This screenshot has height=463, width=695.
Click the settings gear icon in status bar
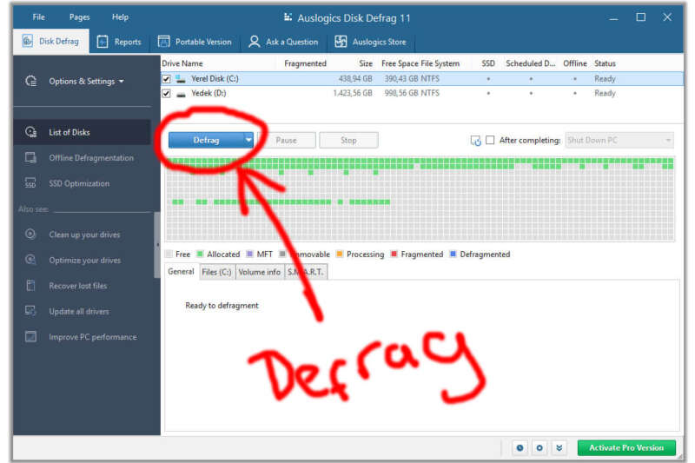coord(539,448)
